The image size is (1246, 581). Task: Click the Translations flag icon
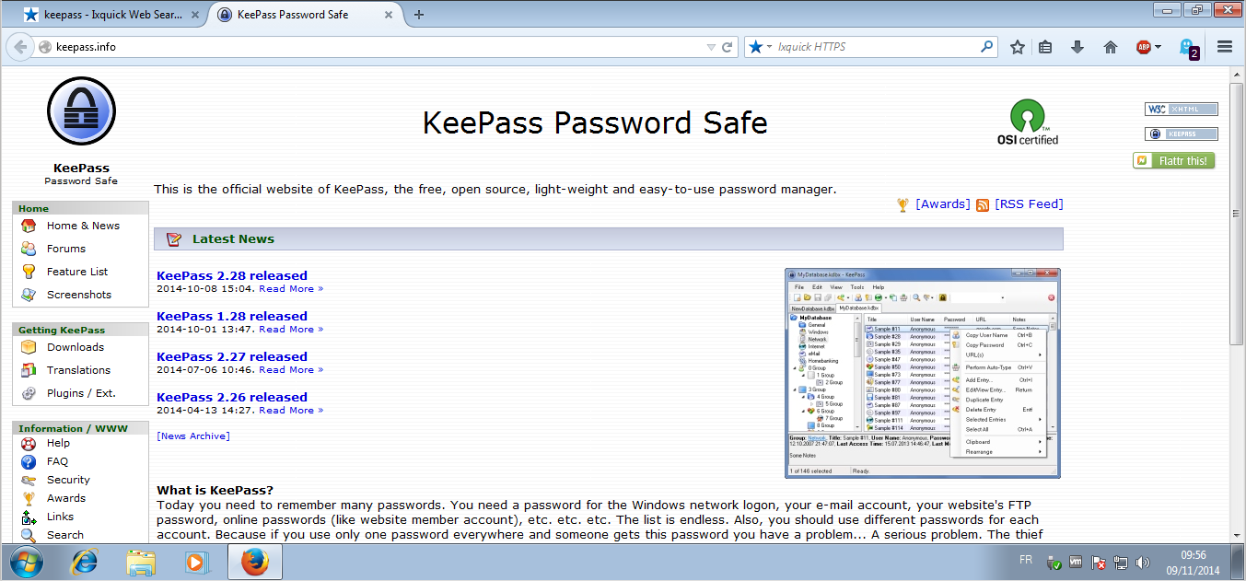tap(29, 370)
